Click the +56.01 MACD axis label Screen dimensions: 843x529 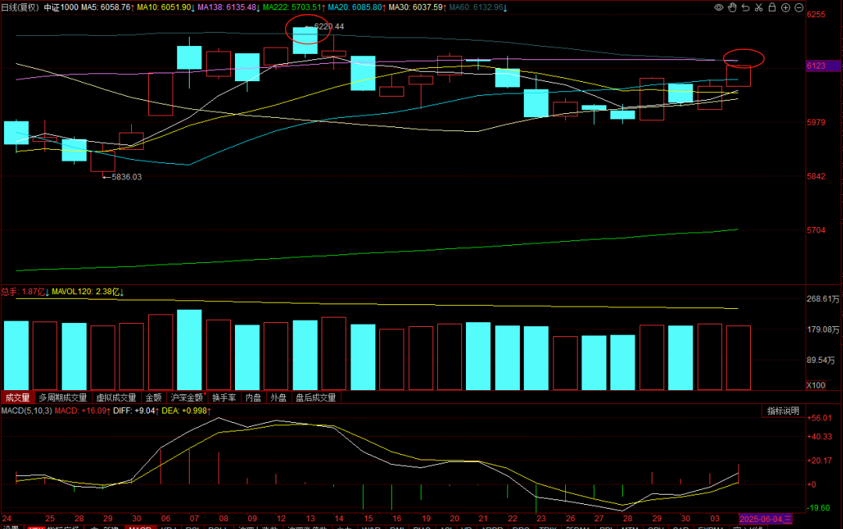tap(820, 417)
